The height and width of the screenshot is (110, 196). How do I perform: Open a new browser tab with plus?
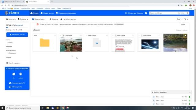tap(52, 2)
